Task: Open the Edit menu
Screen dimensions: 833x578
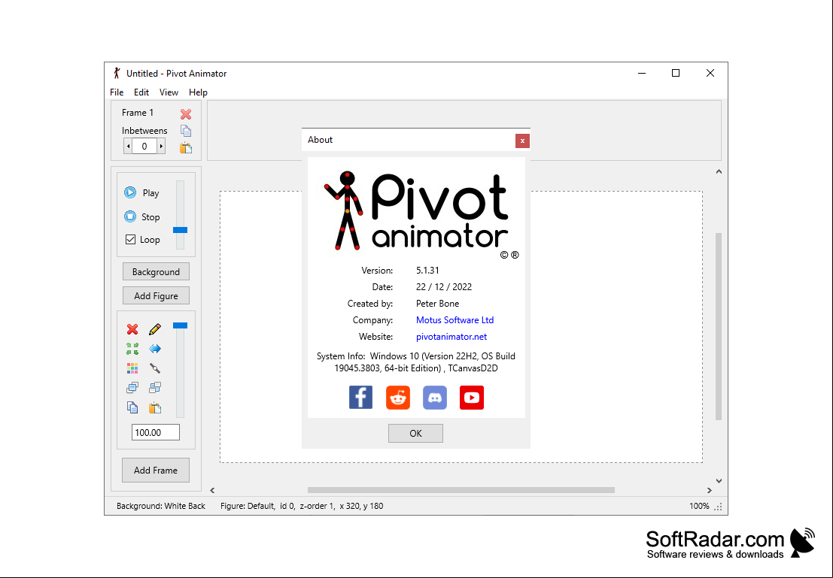Action: click(141, 92)
